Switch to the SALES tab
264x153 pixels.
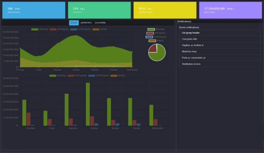74,23
